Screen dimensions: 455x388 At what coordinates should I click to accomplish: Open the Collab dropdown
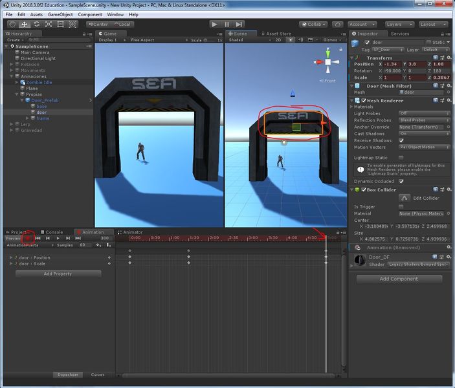click(x=314, y=25)
